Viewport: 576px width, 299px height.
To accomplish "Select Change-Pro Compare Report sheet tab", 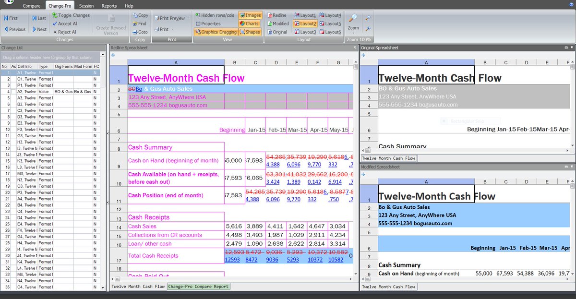I will (198, 287).
